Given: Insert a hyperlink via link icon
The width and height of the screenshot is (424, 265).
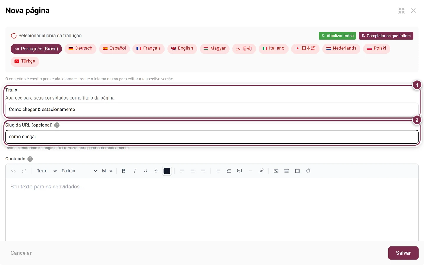Looking at the screenshot, I should (x=261, y=171).
